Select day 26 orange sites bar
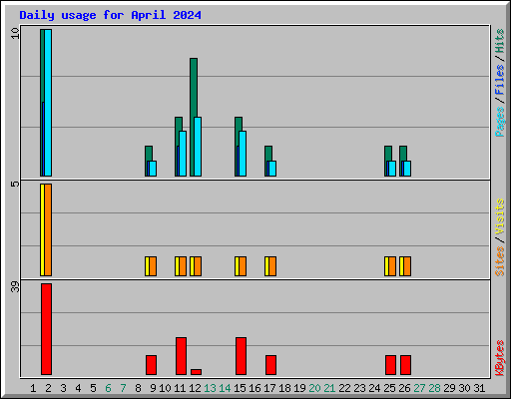 click(x=407, y=266)
